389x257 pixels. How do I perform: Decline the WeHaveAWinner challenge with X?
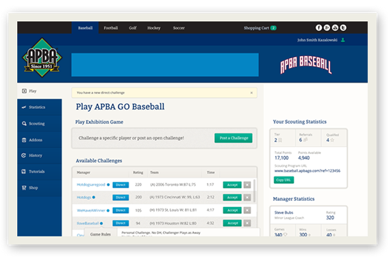(247, 211)
